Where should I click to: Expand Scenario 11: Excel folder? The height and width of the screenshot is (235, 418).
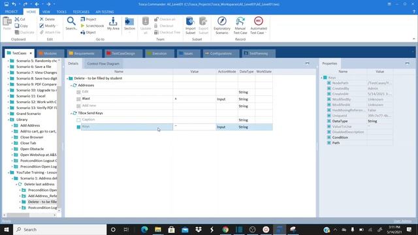(x=8, y=96)
